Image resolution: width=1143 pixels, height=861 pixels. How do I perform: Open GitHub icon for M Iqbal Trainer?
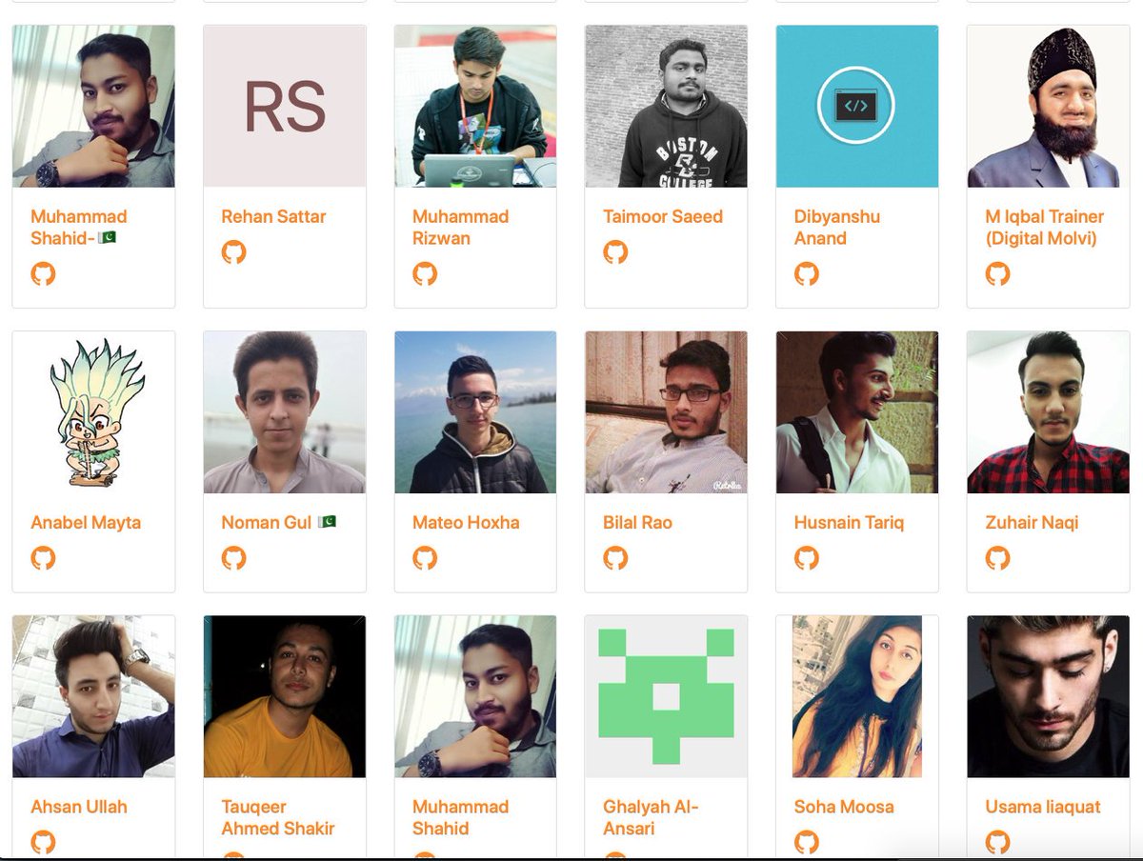coord(997,274)
